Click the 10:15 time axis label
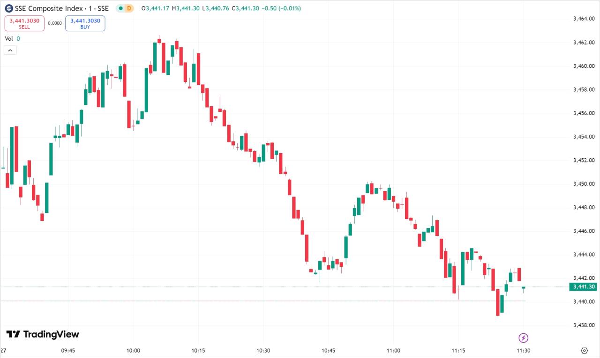This screenshot has height=358, width=600. (198, 351)
